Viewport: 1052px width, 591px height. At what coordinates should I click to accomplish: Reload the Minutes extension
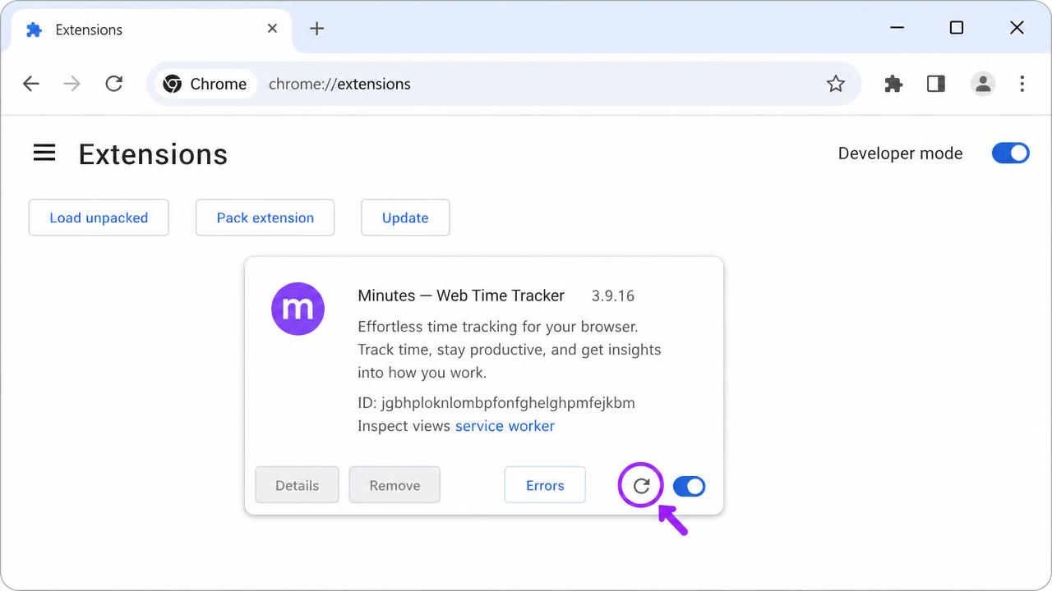(x=641, y=486)
